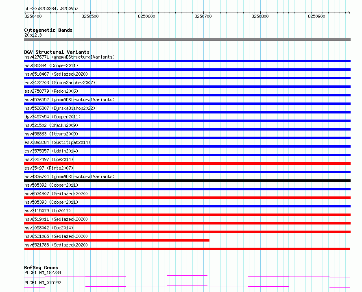Viewport: 362px width, 292px height.
Task: Open esv35097 (Pinto2007) variant
Action: (x=49, y=168)
